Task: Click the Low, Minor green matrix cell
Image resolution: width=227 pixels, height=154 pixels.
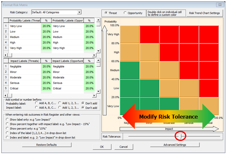Action: pos(149,88)
